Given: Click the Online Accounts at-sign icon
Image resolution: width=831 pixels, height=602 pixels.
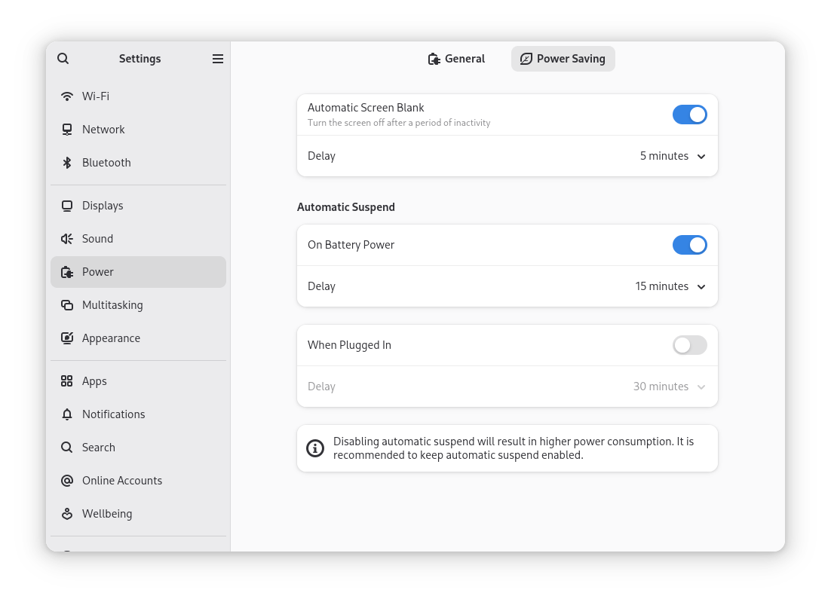Looking at the screenshot, I should point(67,481).
